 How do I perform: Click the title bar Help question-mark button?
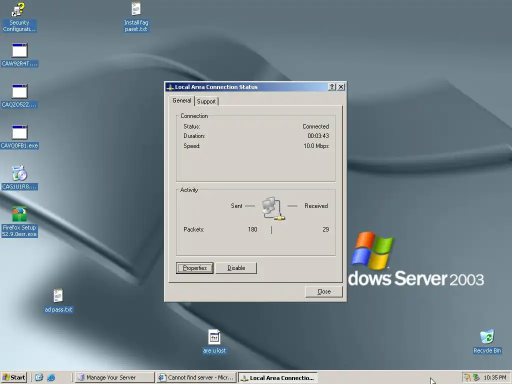click(332, 86)
